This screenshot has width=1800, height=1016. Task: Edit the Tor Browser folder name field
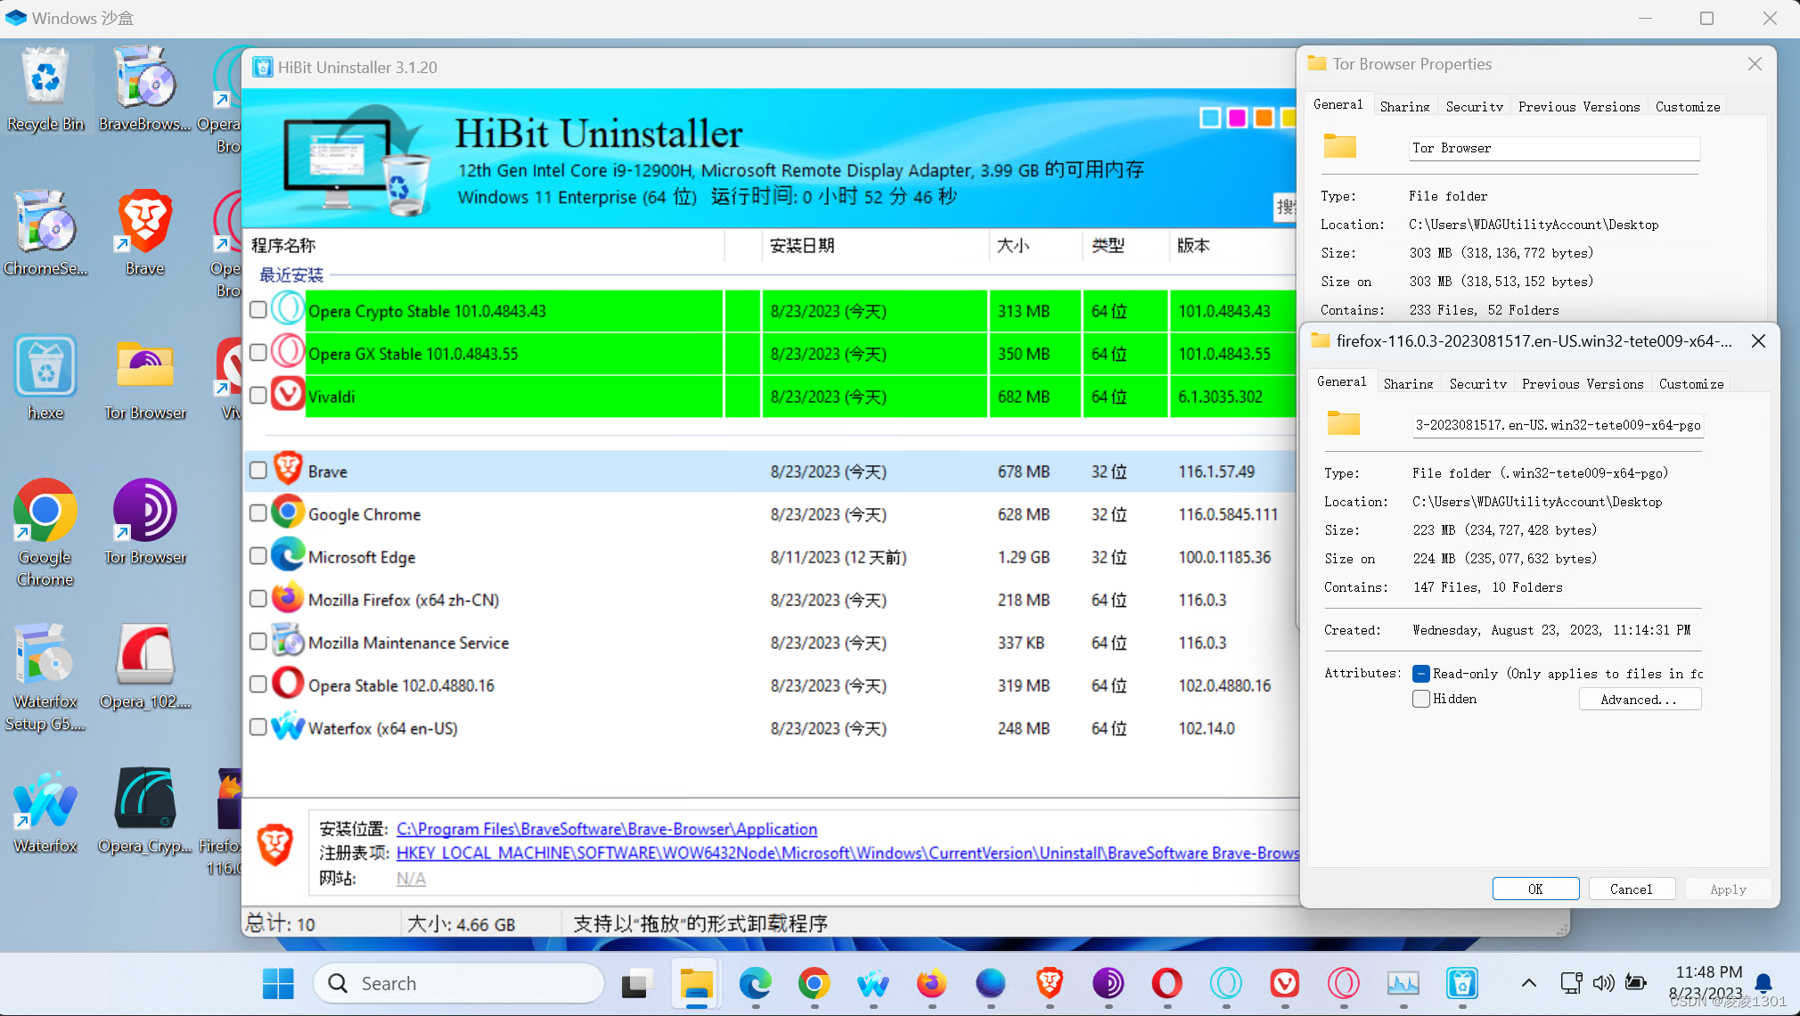pyautogui.click(x=1554, y=148)
